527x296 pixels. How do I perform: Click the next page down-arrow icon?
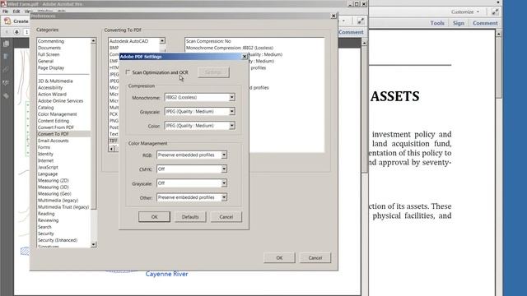click(x=16, y=32)
